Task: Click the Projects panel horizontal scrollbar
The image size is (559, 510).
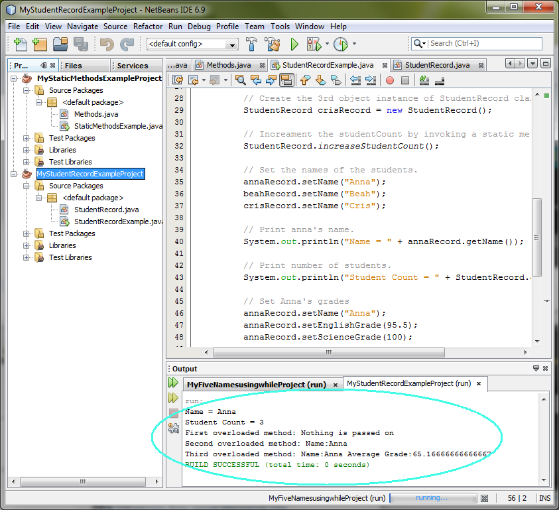Action: [x=83, y=481]
